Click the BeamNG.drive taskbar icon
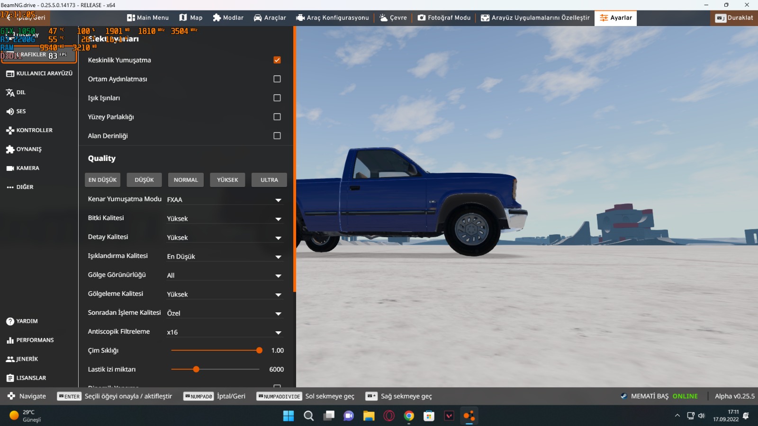The height and width of the screenshot is (426, 758). tap(469, 416)
